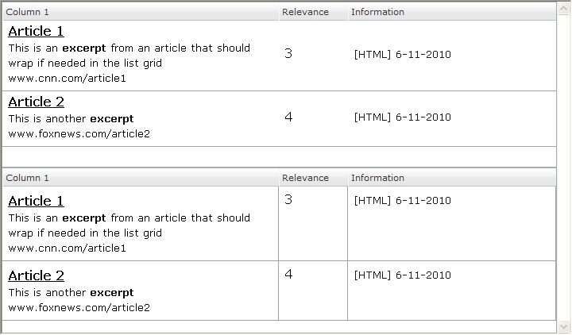Open the Article 2 link in upper grid
The height and width of the screenshot is (335, 572).
[x=36, y=102]
